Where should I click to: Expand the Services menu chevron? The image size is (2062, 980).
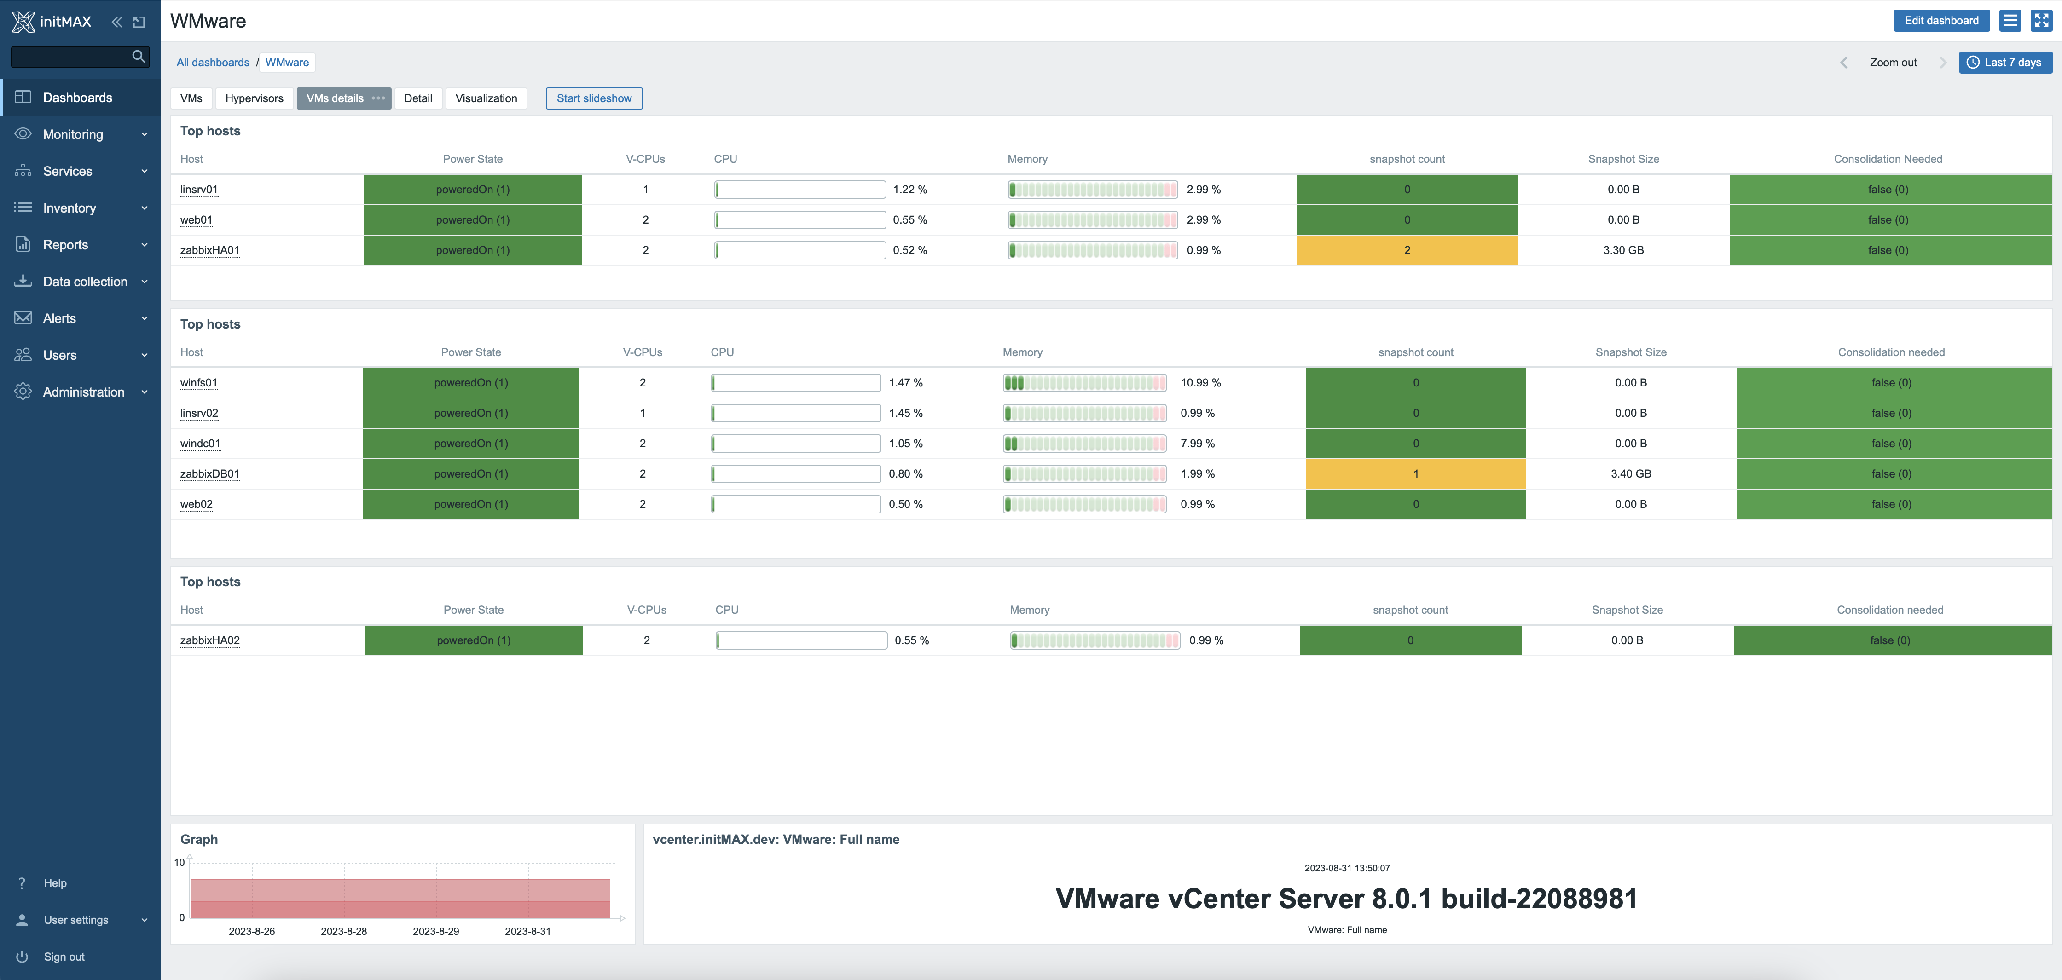pyautogui.click(x=145, y=171)
